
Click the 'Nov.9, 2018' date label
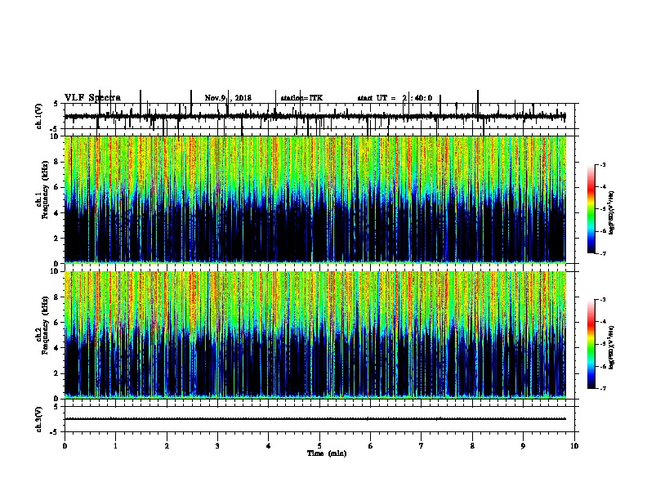(228, 98)
